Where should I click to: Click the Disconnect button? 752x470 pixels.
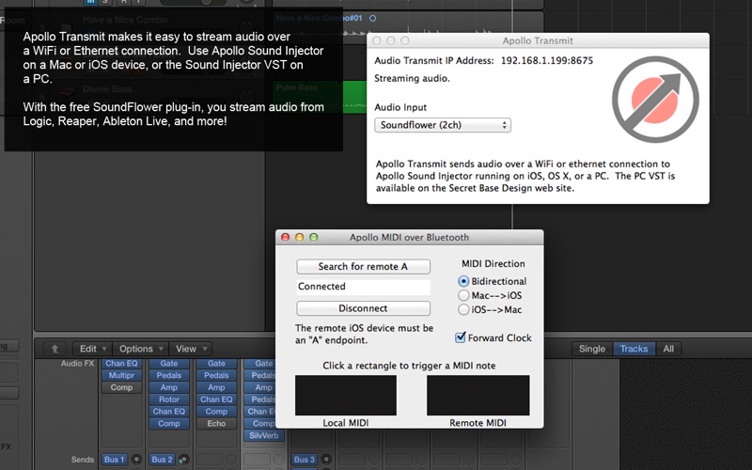click(x=363, y=308)
